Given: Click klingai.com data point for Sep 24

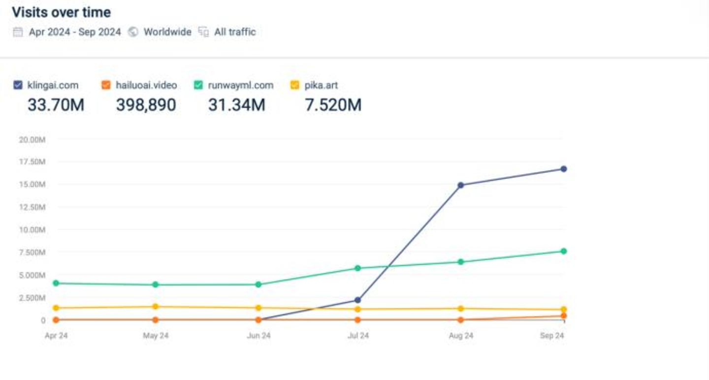Looking at the screenshot, I should (x=564, y=169).
